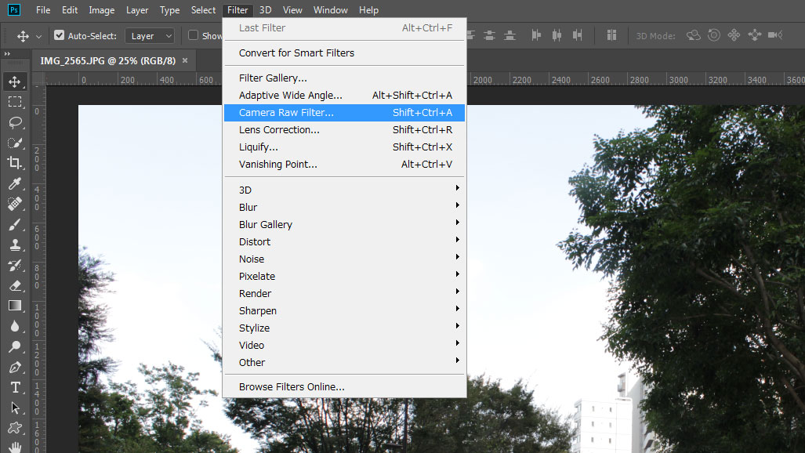Open the Image menu
The width and height of the screenshot is (805, 453).
(102, 9)
